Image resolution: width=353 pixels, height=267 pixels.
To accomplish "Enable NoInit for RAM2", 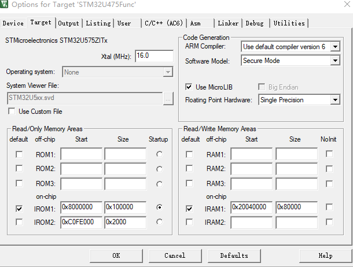I will pyautogui.click(x=329, y=169).
